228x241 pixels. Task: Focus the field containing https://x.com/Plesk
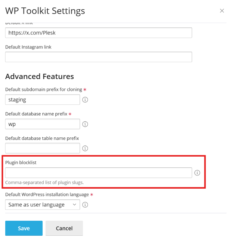(x=99, y=33)
